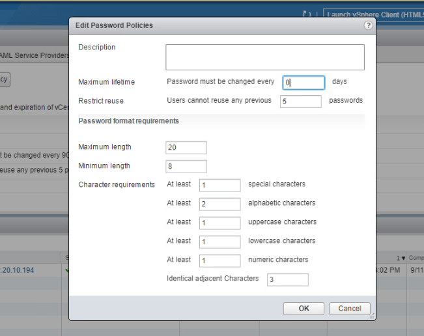Click the resize grip at dialog corner
Image resolution: width=424 pixels, height=336 pixels.
[373, 317]
